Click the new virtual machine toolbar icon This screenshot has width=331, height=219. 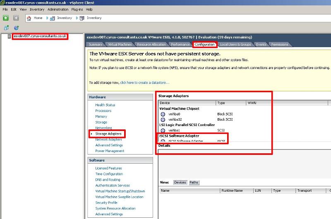click(x=6, y=28)
